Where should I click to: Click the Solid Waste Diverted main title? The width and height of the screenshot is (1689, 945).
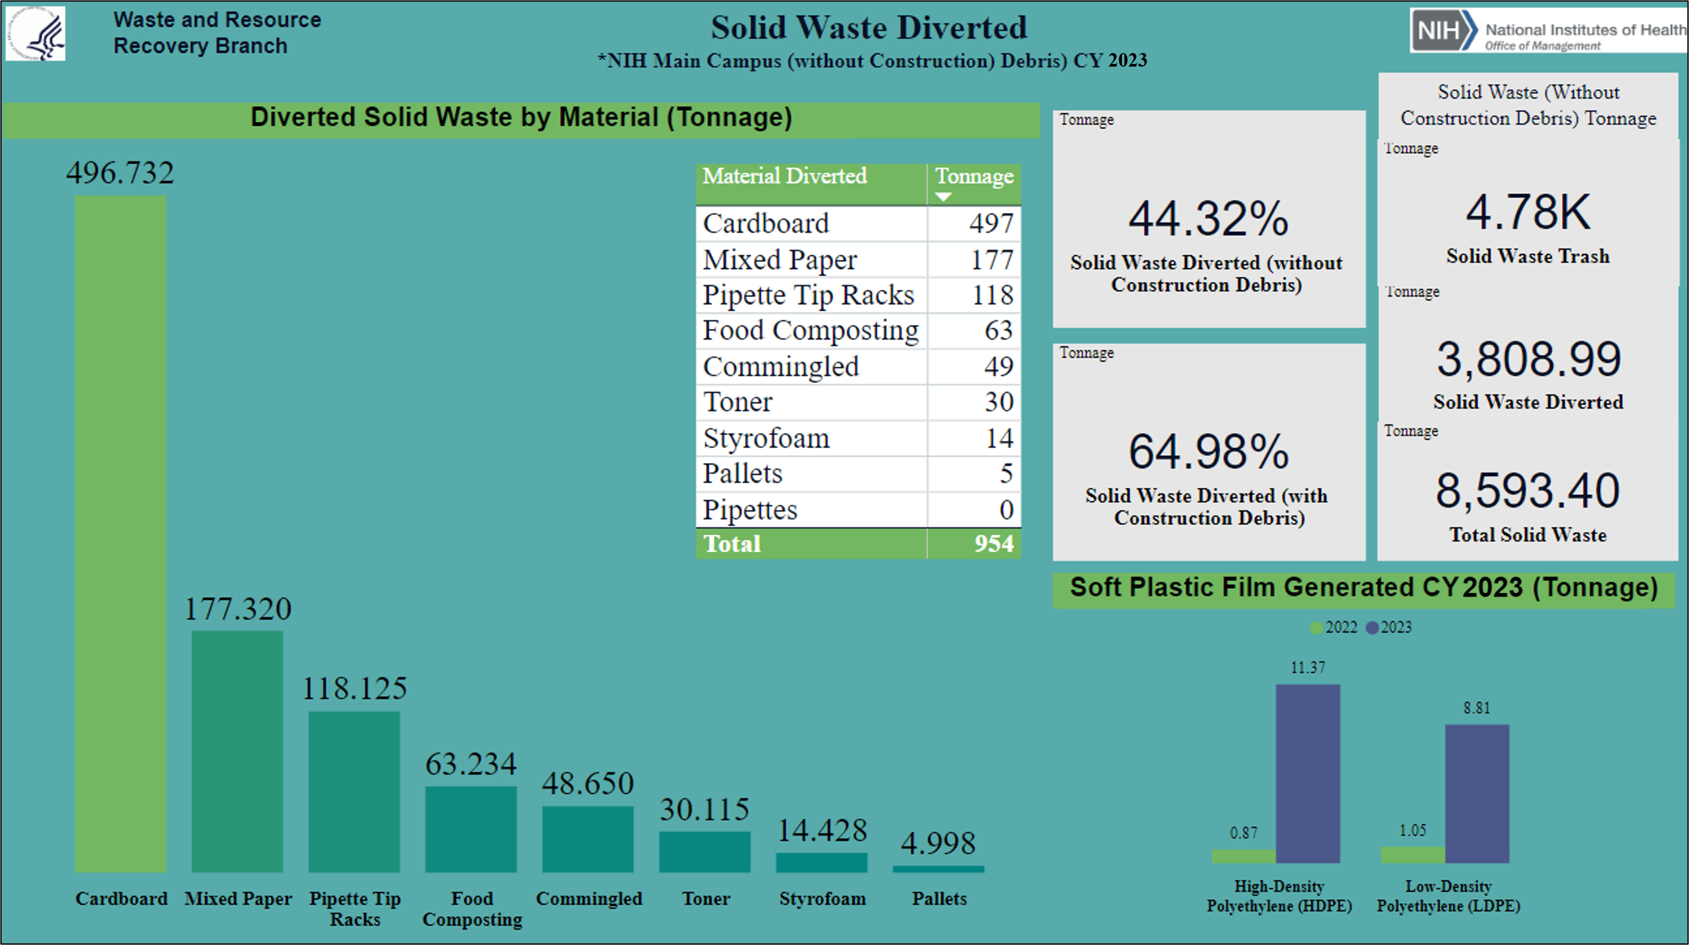tap(869, 27)
